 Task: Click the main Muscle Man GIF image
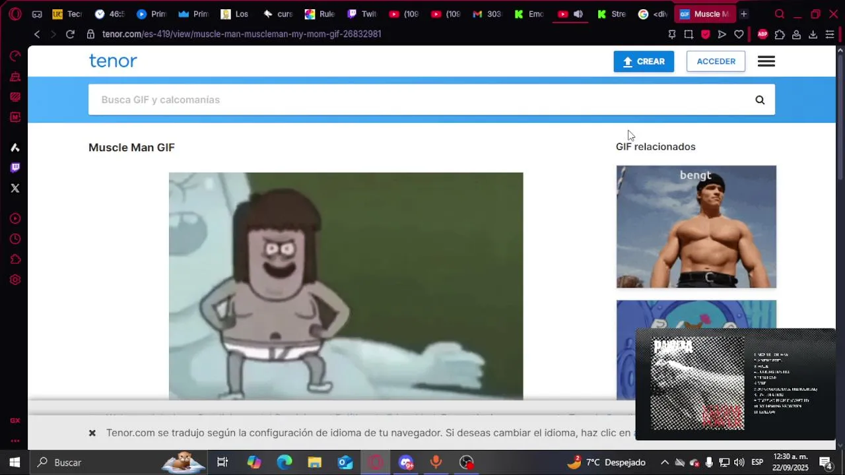[x=346, y=286]
